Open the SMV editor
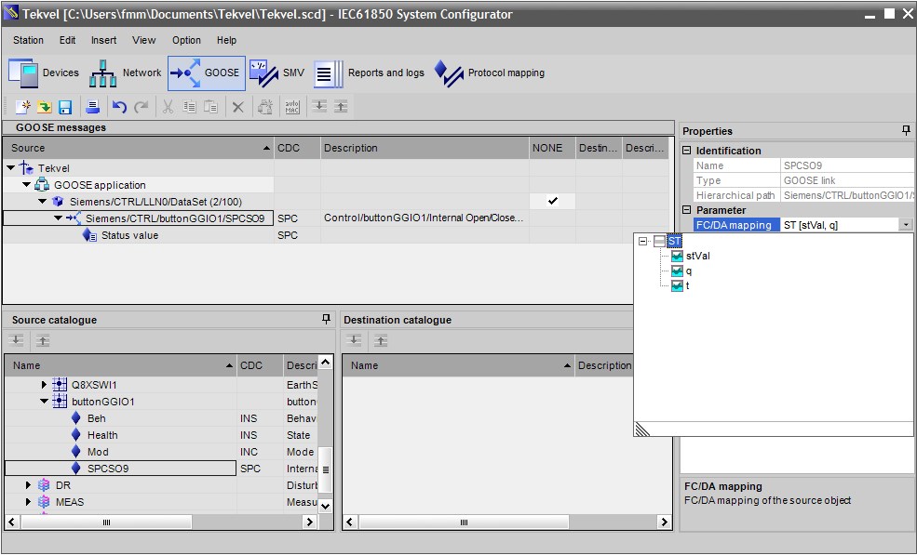Viewport: 917px width, 555px height. pyautogui.click(x=276, y=73)
